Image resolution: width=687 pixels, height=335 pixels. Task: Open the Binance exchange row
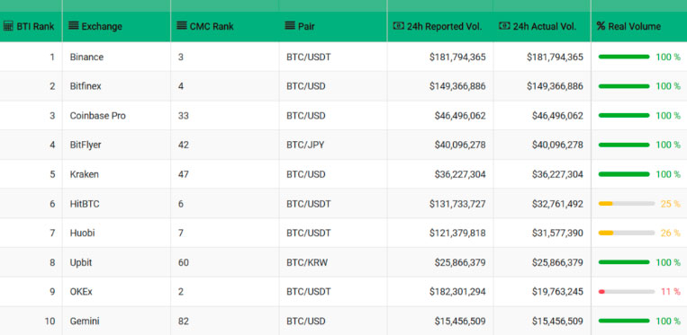(344, 57)
